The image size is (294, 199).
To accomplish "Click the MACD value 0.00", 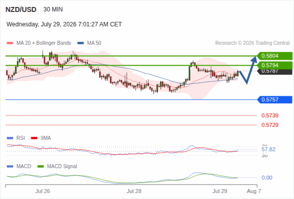I will [267, 178].
